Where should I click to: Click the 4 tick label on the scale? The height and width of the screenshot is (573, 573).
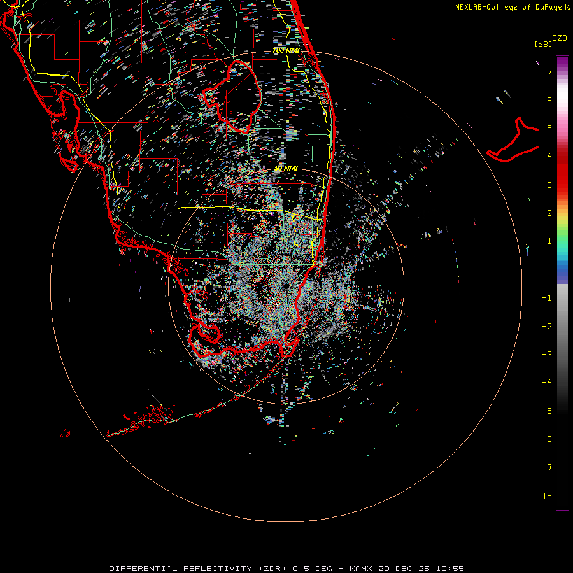[x=549, y=157]
